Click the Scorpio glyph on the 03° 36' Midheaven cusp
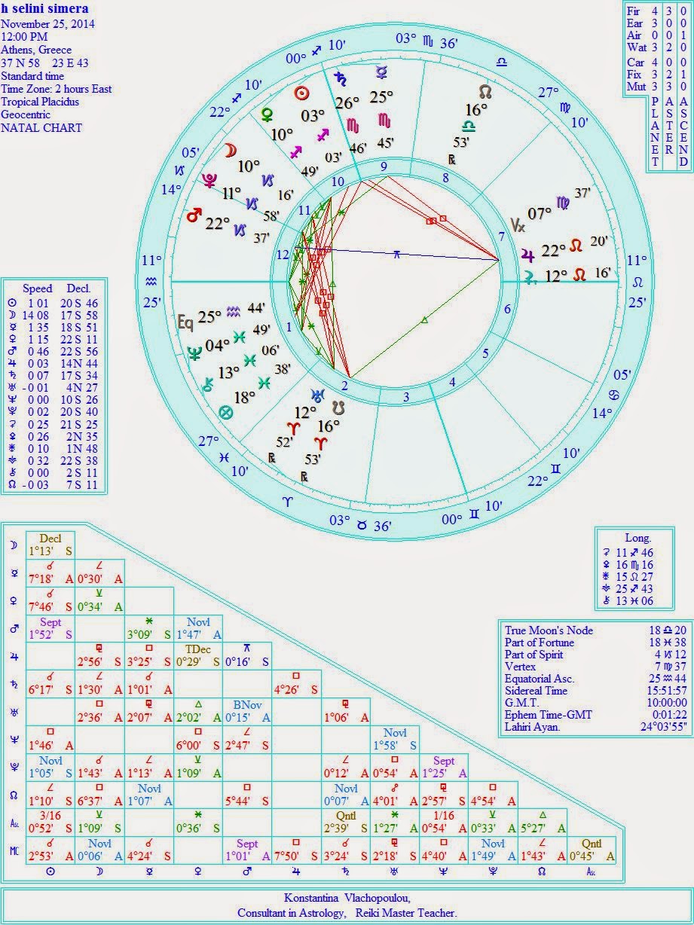694x925 pixels. click(429, 39)
